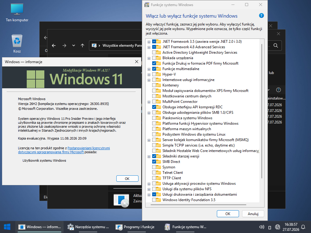Close the Windows — informacje dialog

coord(137,62)
